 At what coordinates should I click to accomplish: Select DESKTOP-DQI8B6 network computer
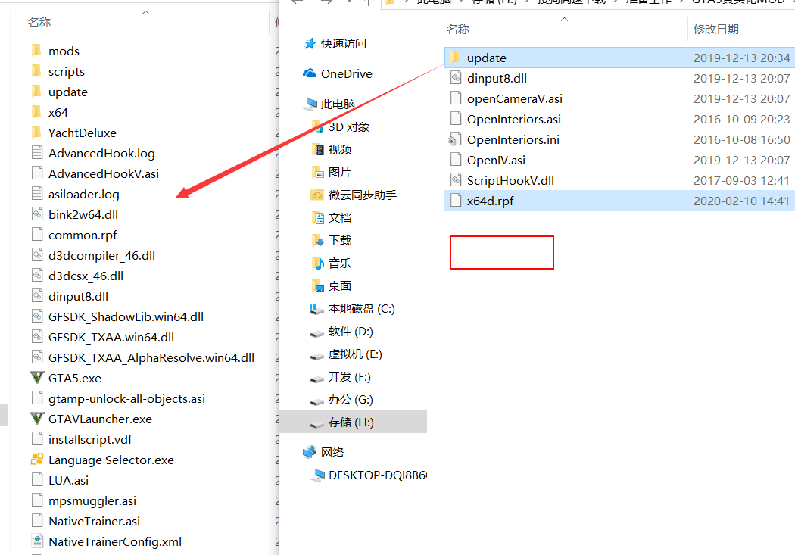378,475
